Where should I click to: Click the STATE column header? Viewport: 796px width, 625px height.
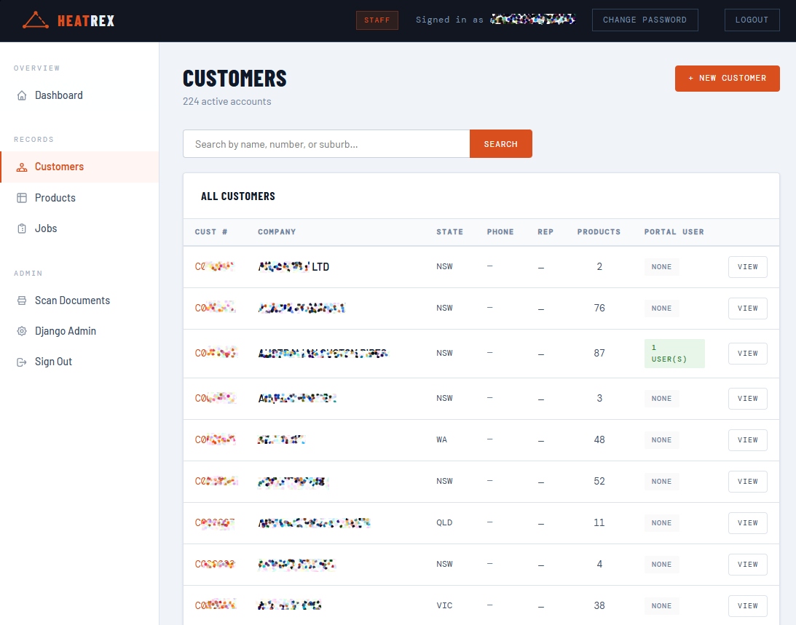coord(450,232)
